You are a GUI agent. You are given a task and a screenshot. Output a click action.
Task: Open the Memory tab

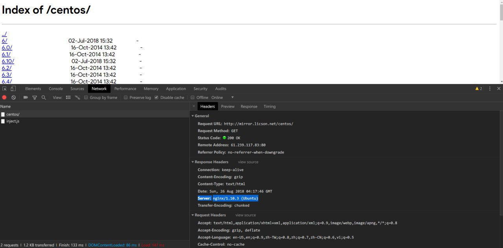(151, 89)
